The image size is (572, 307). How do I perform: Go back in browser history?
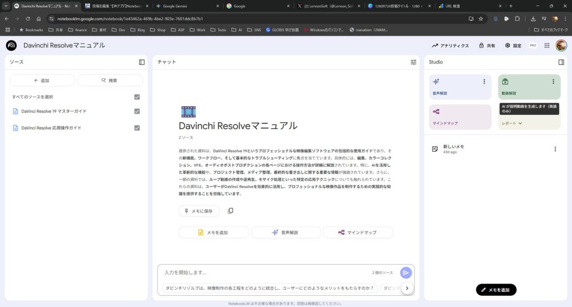7,18
